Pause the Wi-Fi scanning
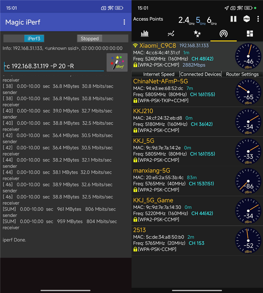263x293 pixels. click(x=233, y=19)
